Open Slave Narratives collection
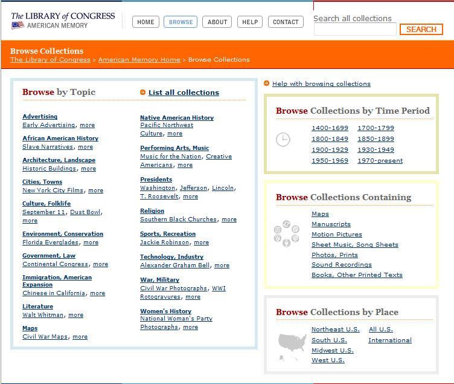The width and height of the screenshot is (454, 384). click(x=48, y=147)
